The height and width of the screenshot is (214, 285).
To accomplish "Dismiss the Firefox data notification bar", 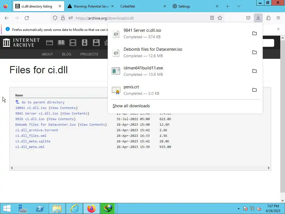I will (x=278, y=29).
